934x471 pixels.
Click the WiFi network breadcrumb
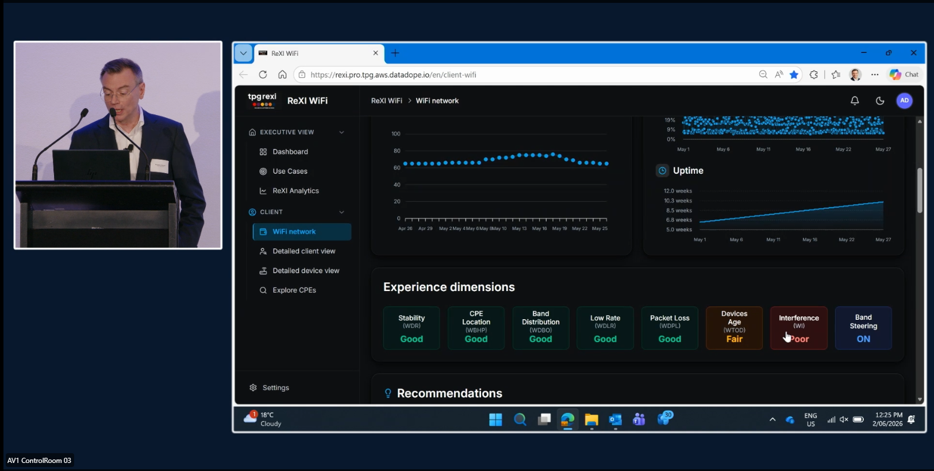437,101
